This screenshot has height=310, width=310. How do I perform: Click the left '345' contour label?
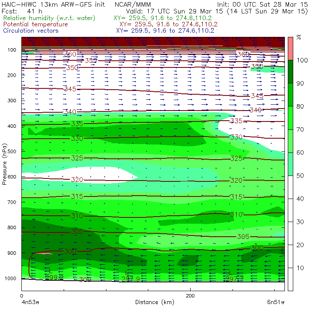pos(70,89)
